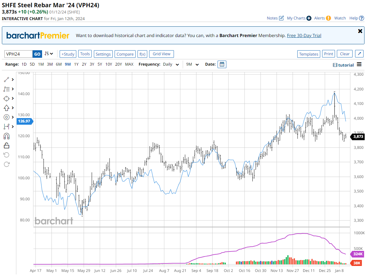This screenshot has width=367, height=276.
Task: Open the hamburger menu beside tutorial
Action: tap(359, 65)
